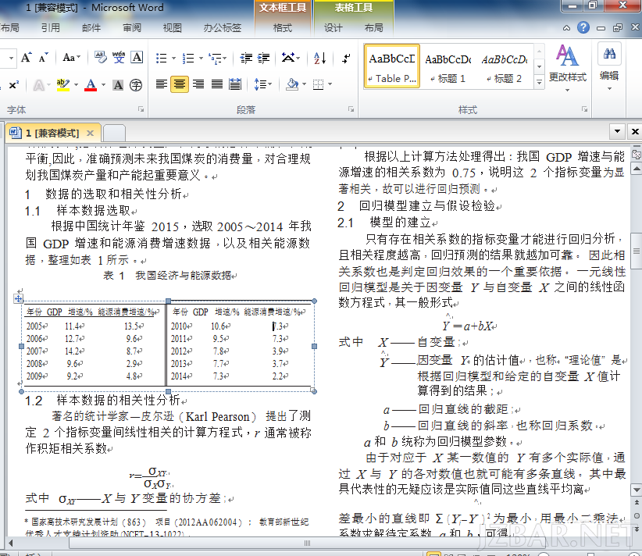Viewport: 642px width, 556px height.
Task: Click the Grow Font icon
Action: 27,57
